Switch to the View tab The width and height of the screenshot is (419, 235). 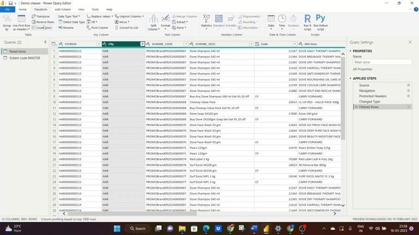click(81, 9)
